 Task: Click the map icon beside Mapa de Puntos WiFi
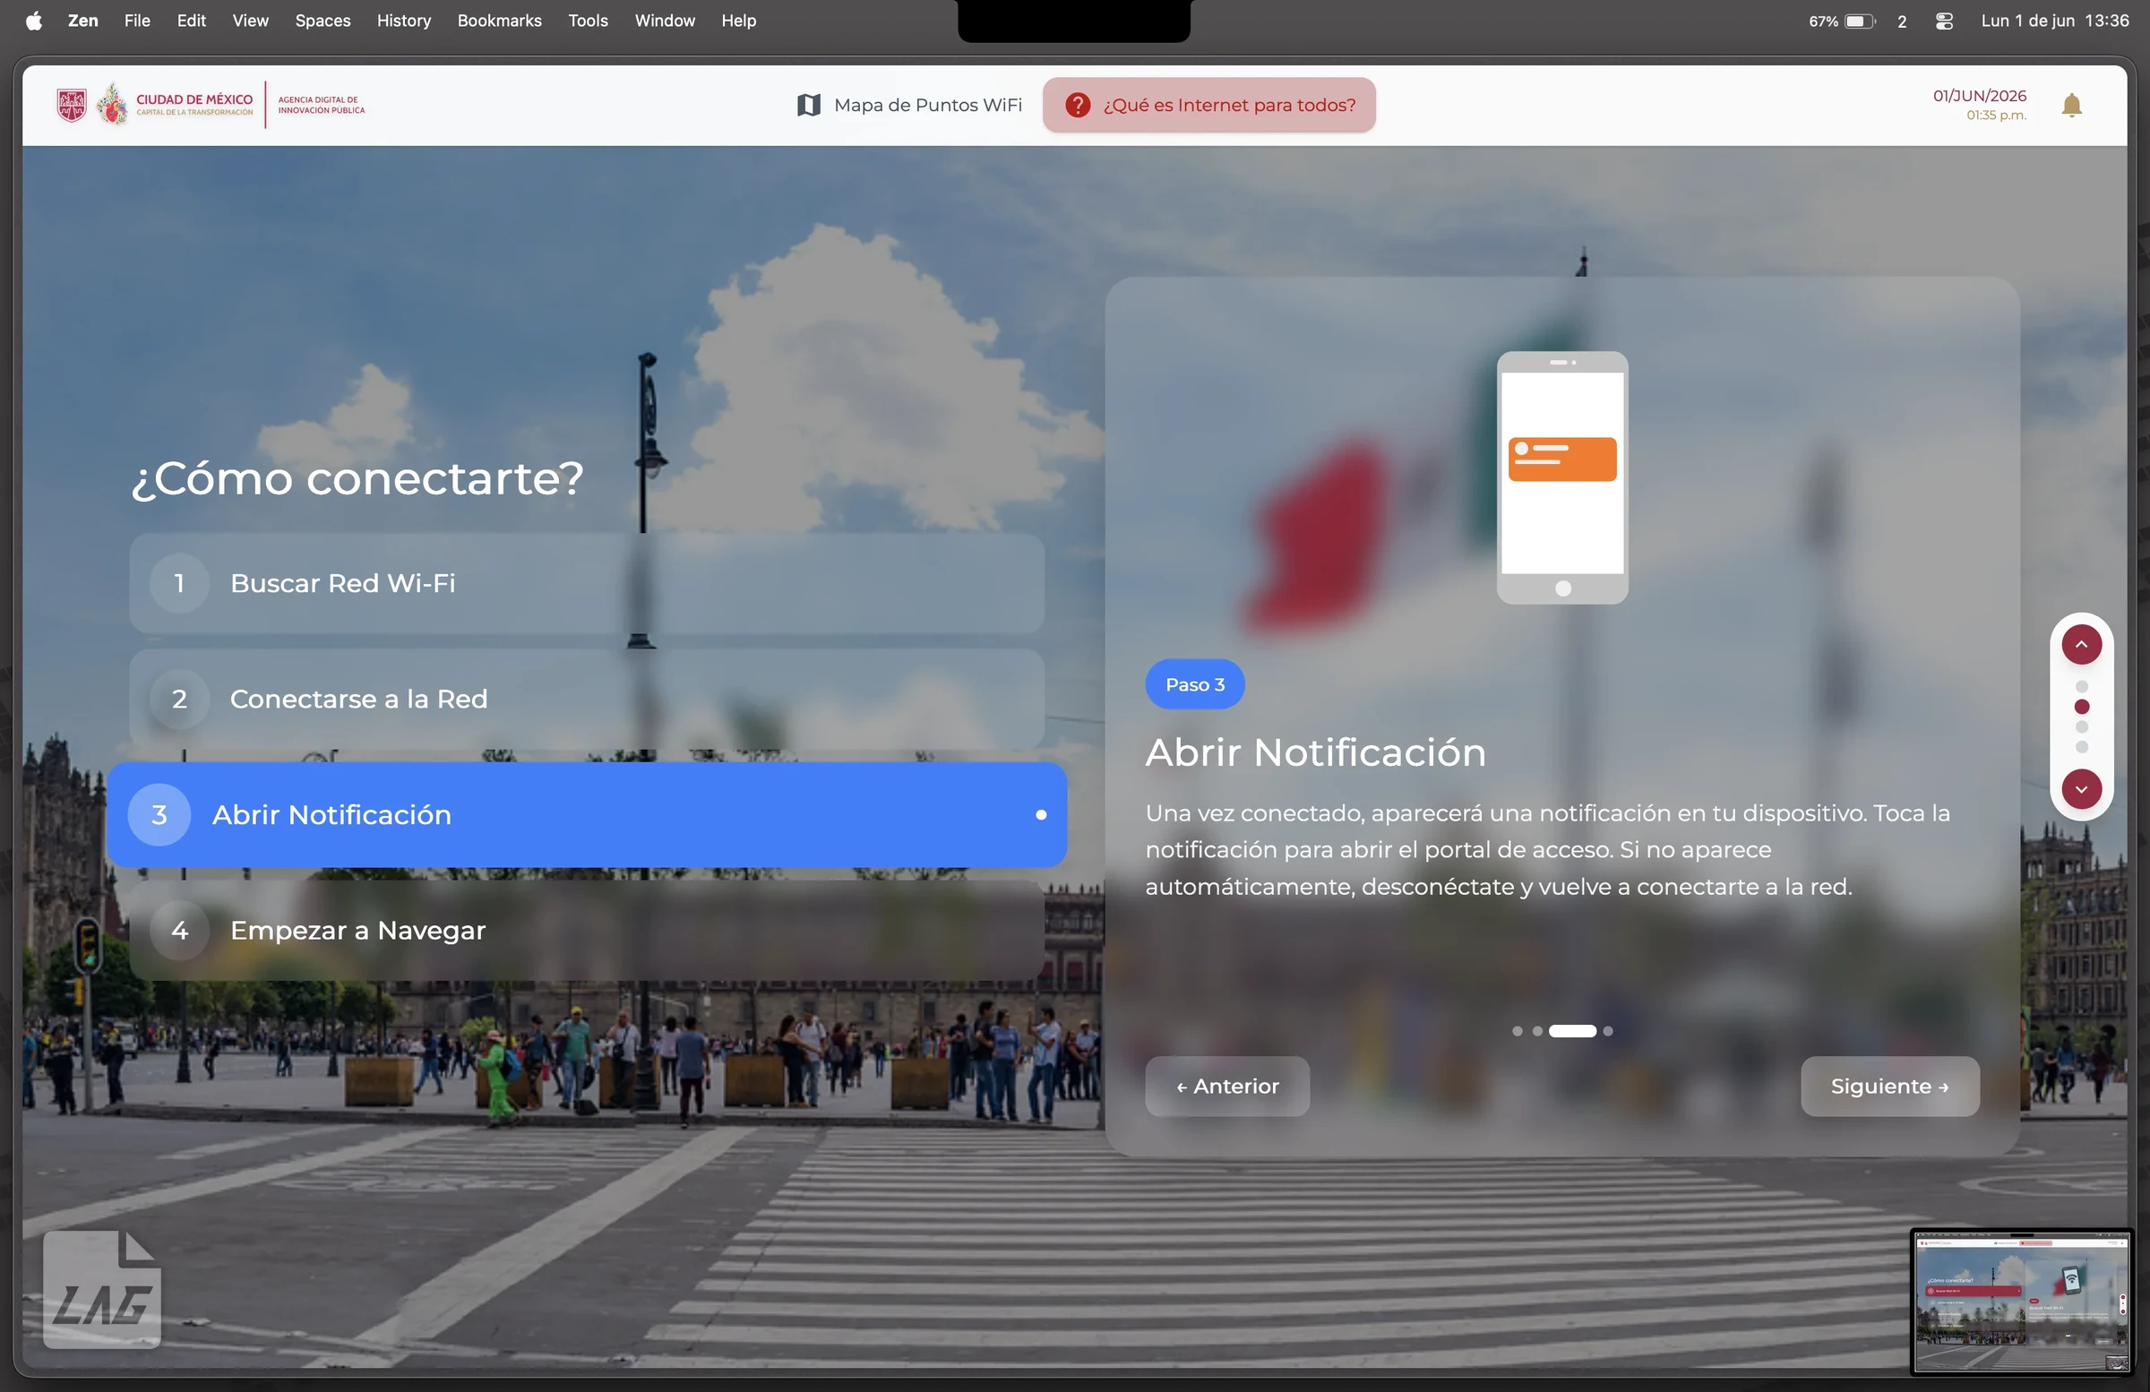coord(809,105)
